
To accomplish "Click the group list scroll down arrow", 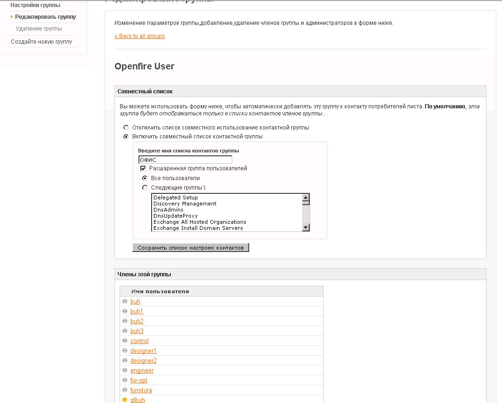I will pos(306,227).
